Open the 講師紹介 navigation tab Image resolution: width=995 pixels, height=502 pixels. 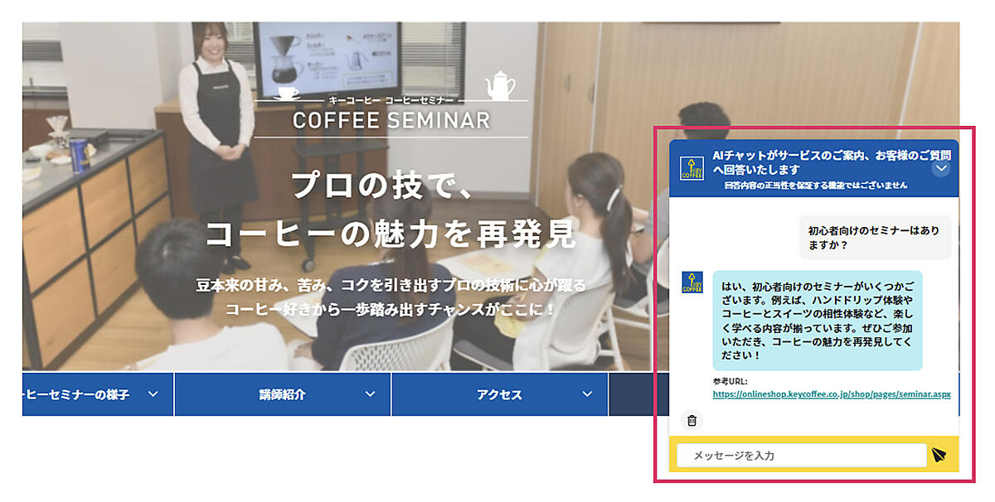[x=282, y=394]
